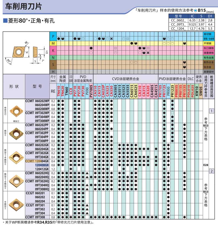Click the highlighted 120408GK model entry
The width and height of the screenshot is (218, 227).
point(42,165)
